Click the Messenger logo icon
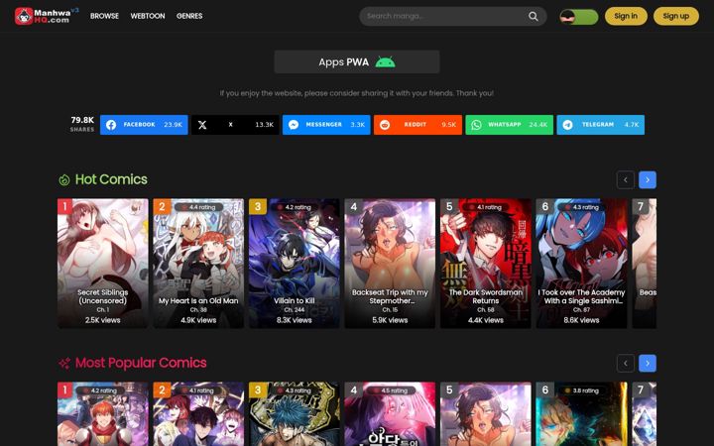Screen dimensions: 714x446 (x=294, y=125)
